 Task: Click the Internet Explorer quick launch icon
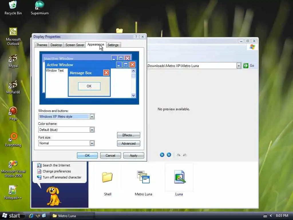(31, 216)
